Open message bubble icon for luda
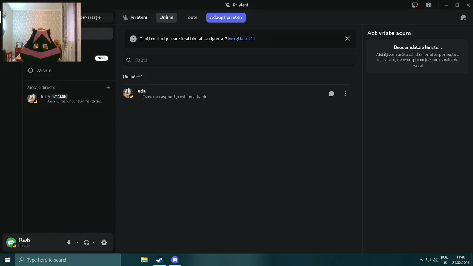Image resolution: width=473 pixels, height=266 pixels. (x=331, y=94)
